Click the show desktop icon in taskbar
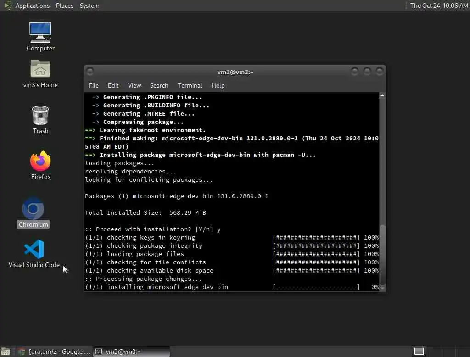This screenshot has height=357, width=470. tap(6, 351)
